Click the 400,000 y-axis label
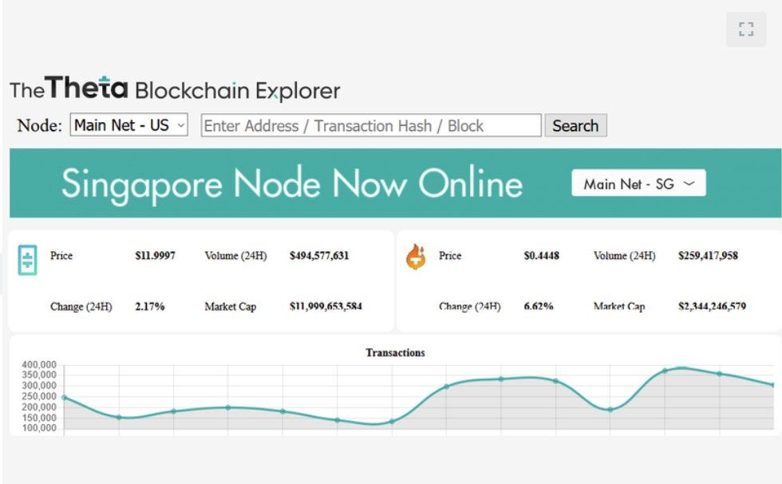Viewport: 782px width, 484px height. [39, 365]
